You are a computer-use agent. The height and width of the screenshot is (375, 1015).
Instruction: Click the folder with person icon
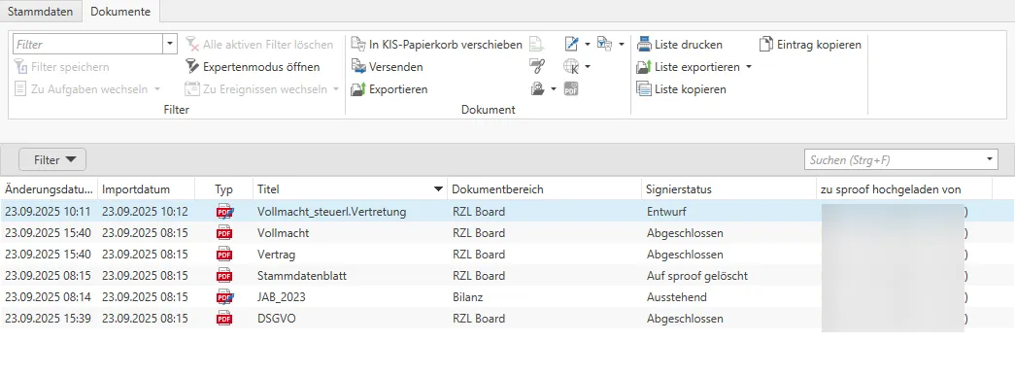pyautogui.click(x=538, y=88)
